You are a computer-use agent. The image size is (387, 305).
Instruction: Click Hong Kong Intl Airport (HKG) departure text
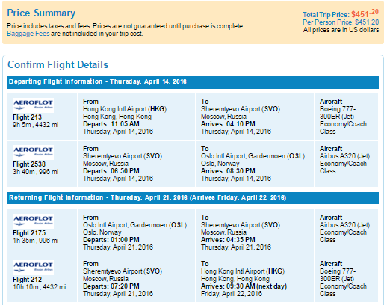(x=125, y=109)
